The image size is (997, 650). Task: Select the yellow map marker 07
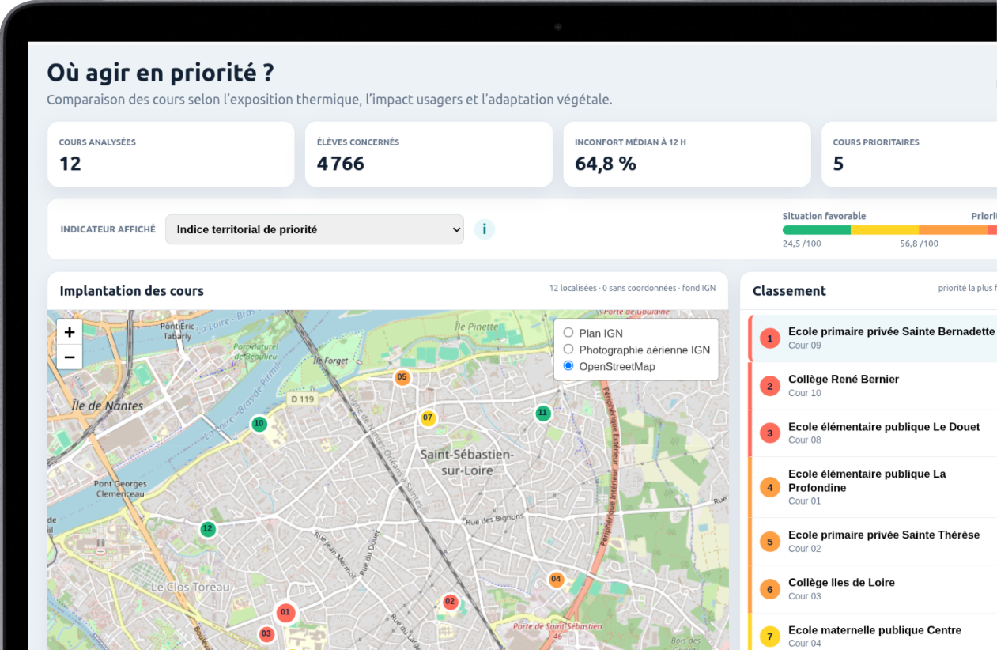pyautogui.click(x=428, y=418)
